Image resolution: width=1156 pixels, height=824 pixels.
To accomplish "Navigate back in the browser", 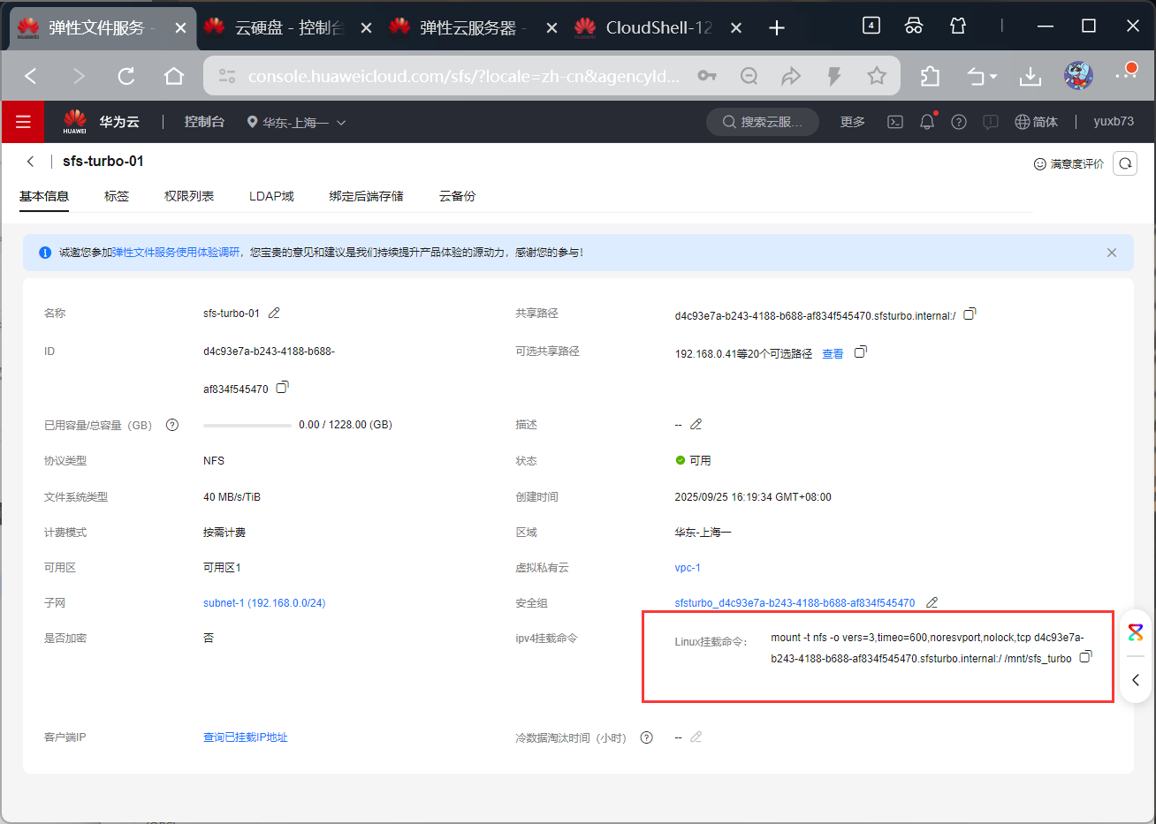I will [31, 76].
